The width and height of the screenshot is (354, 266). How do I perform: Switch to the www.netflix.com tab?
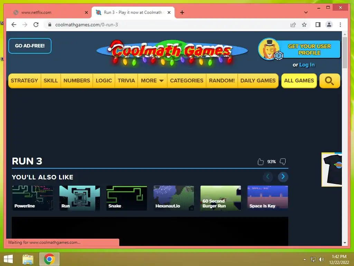[48, 12]
